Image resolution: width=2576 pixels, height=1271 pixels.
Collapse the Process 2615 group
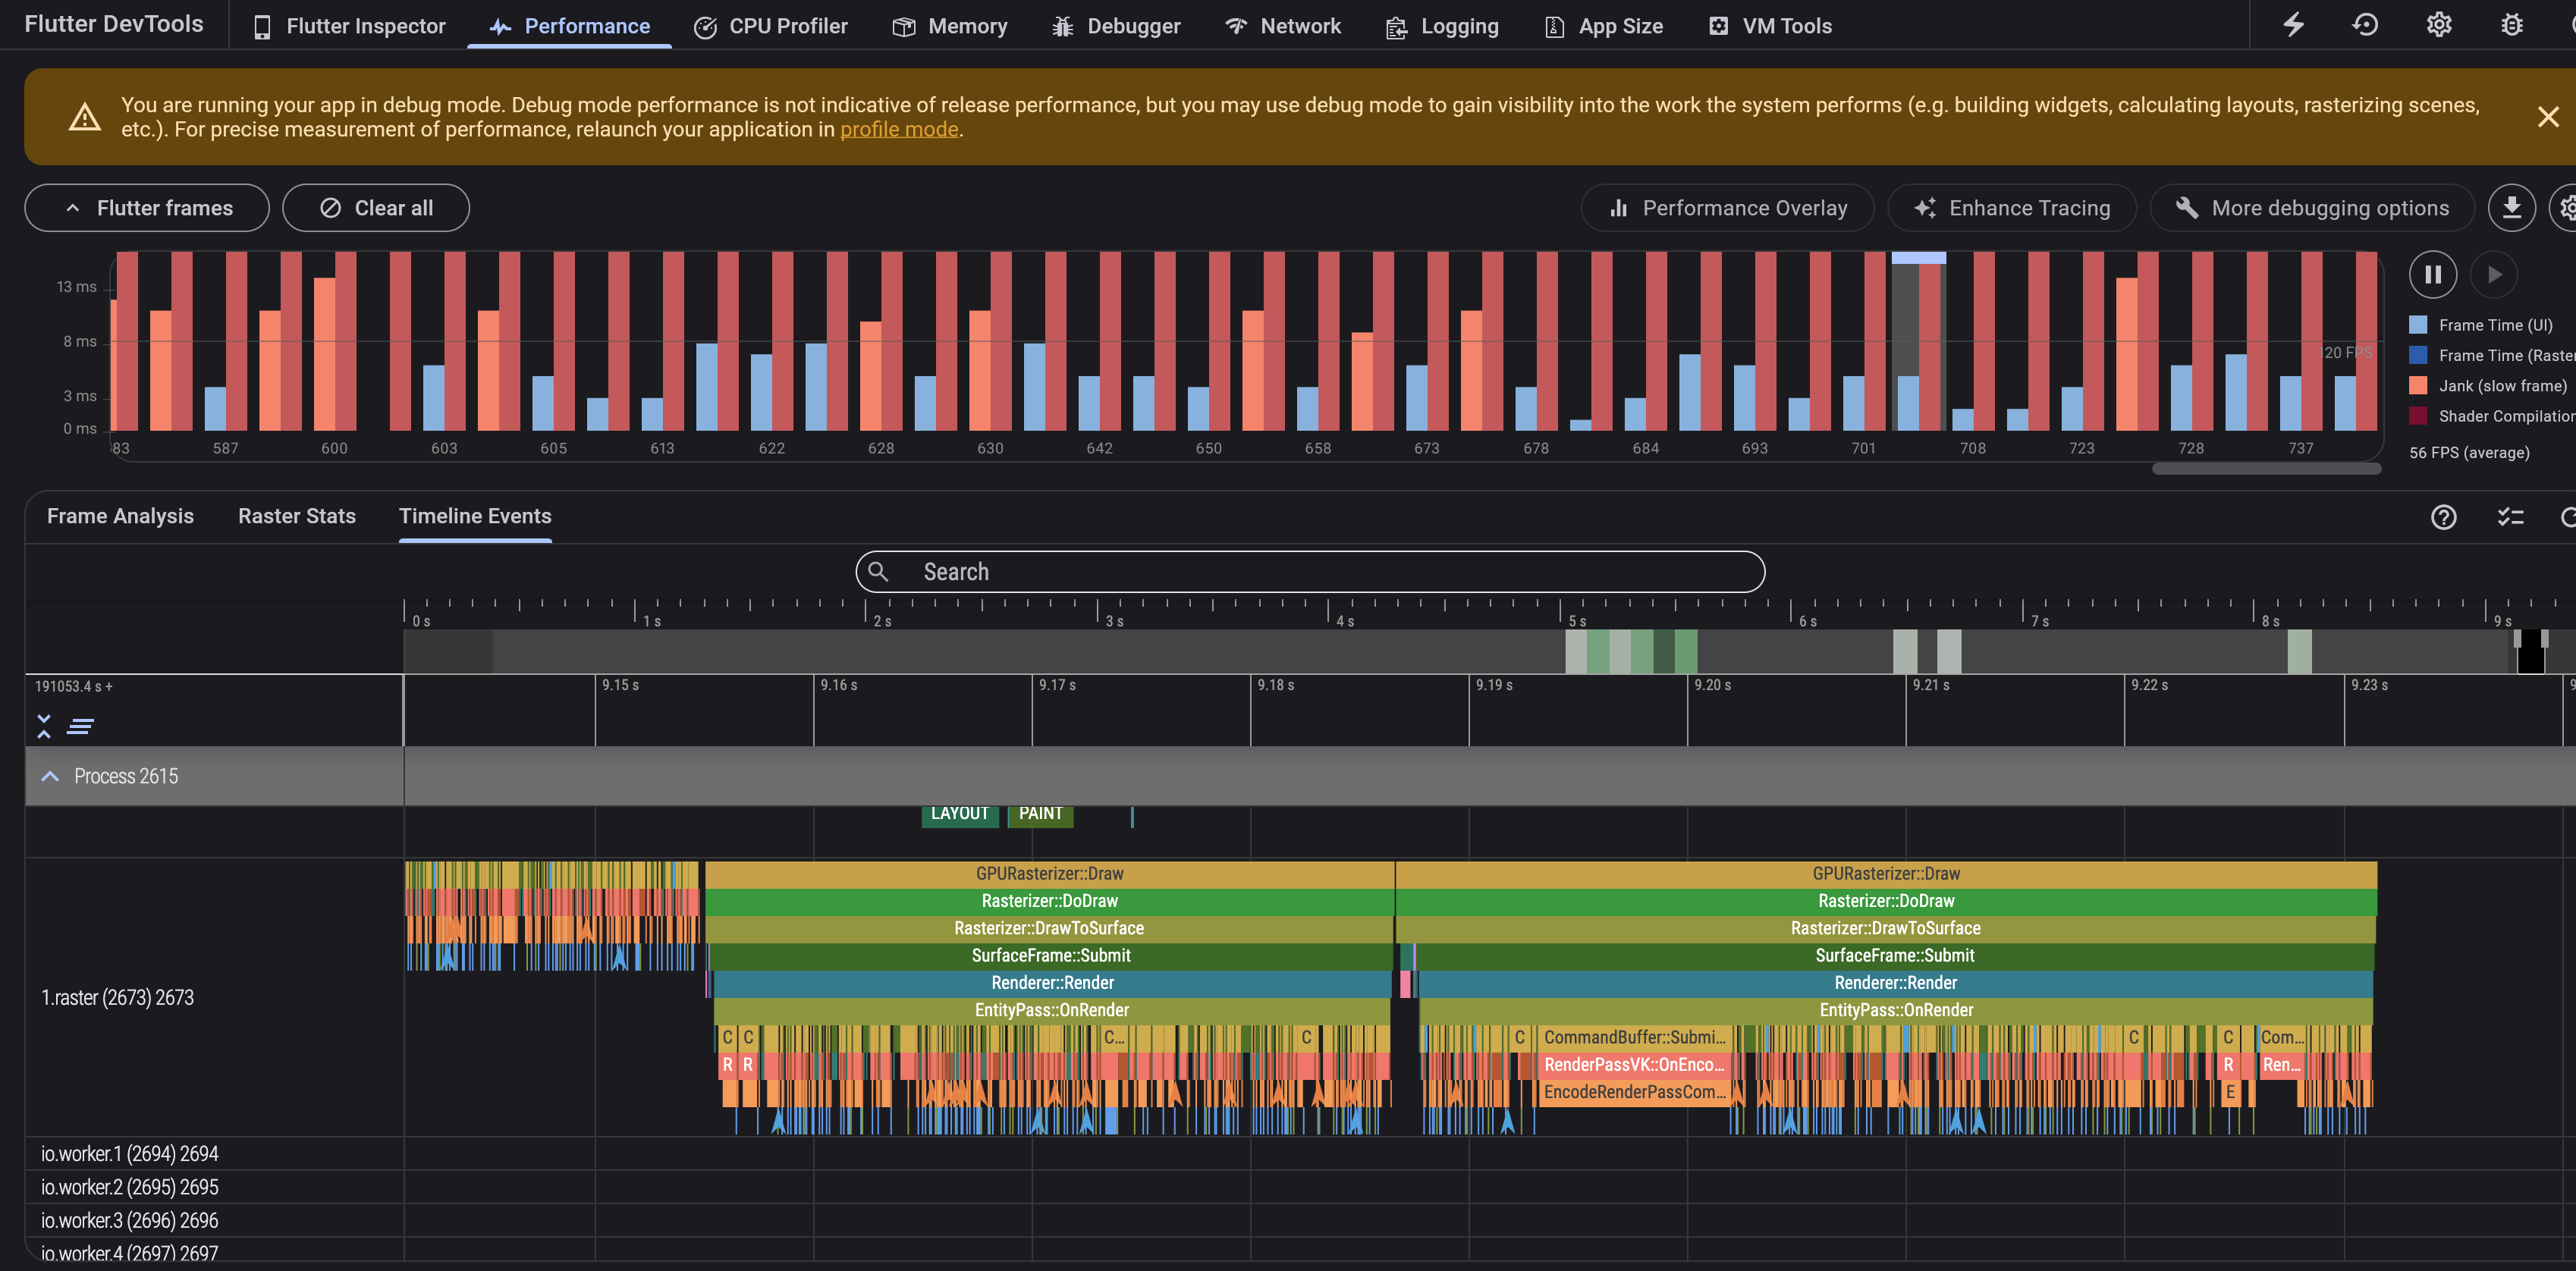click(50, 776)
